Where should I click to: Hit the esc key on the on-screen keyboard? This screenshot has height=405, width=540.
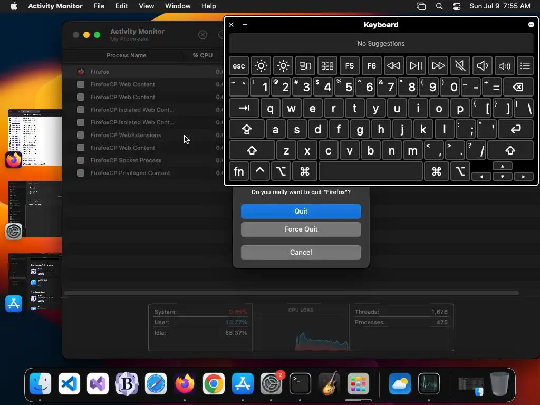point(239,66)
